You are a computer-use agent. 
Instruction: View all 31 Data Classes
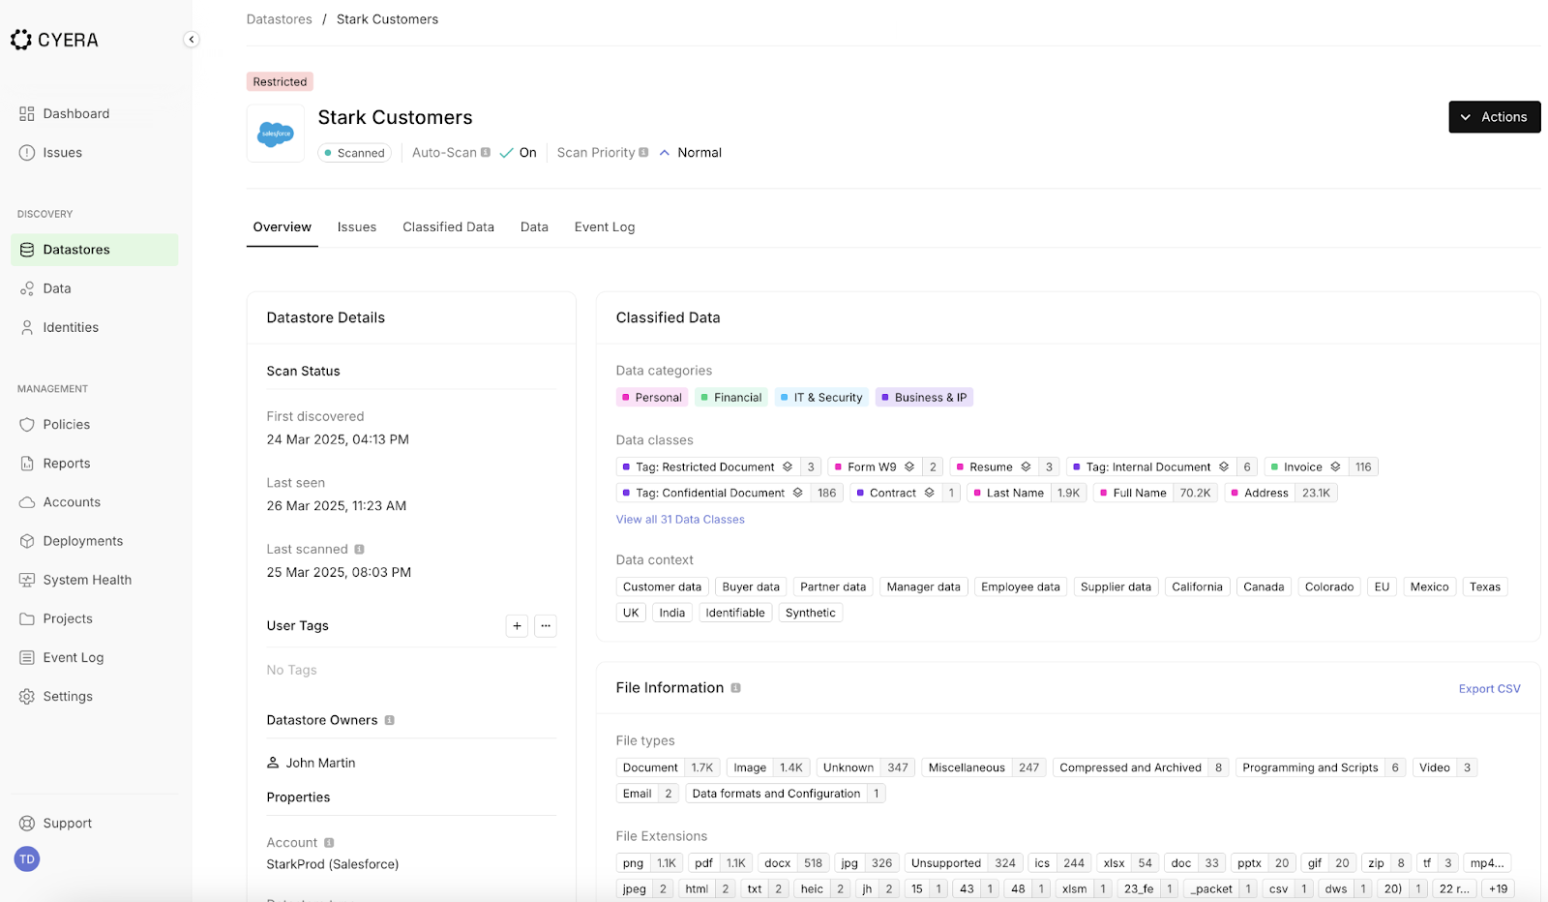(680, 519)
